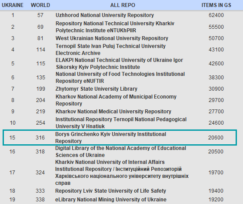
Task: Open Digital Library of National Academy of Educational Sciences
Action: click(120, 152)
